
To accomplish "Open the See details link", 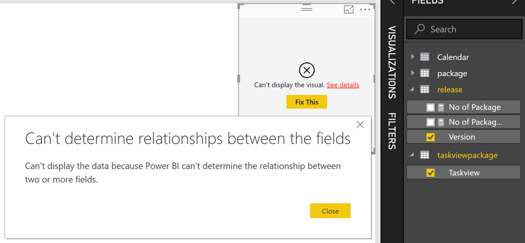I will 343,85.
